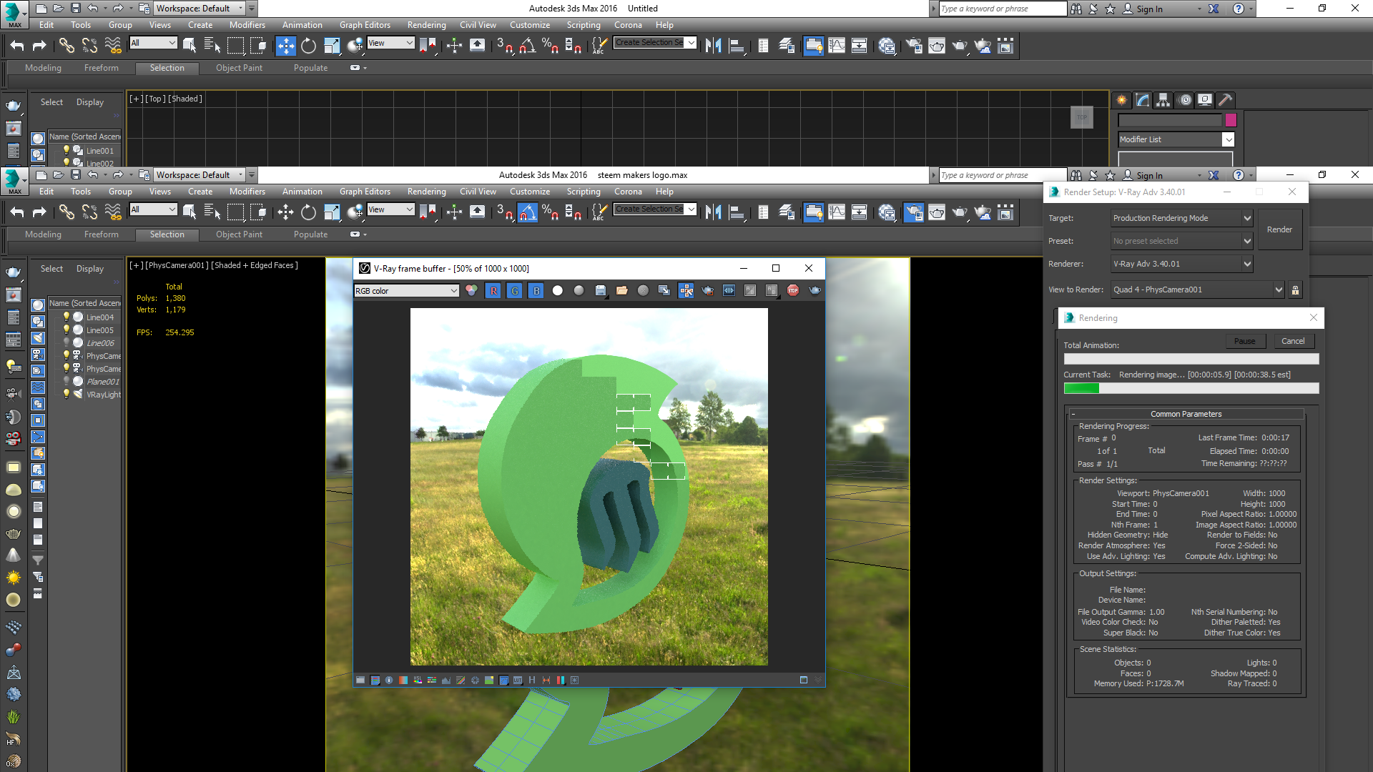The width and height of the screenshot is (1373, 772).
Task: Click the Render button in Render Setup
Action: coord(1279,229)
